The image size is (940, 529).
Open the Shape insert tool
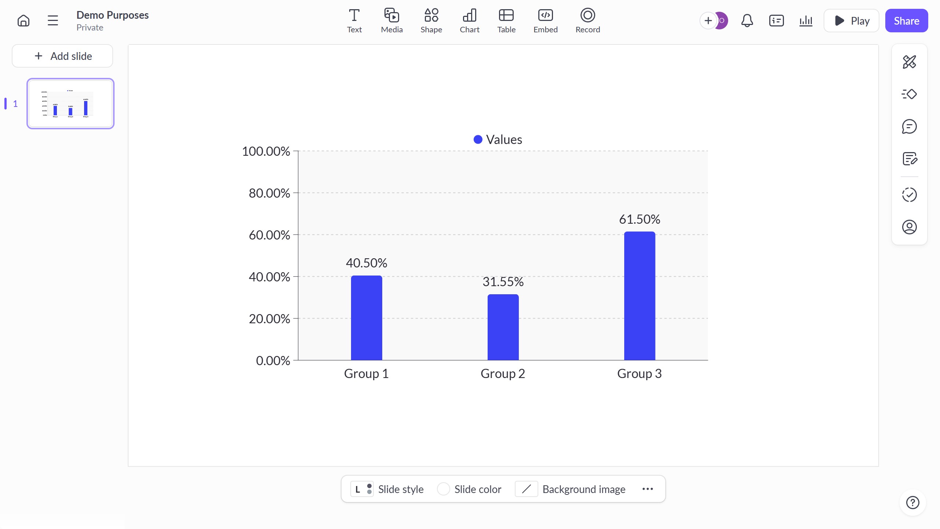[x=431, y=21]
